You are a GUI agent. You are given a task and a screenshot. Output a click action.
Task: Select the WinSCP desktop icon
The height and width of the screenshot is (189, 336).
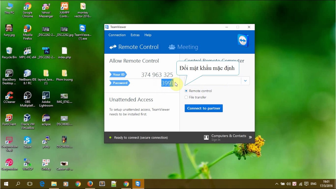point(28,165)
